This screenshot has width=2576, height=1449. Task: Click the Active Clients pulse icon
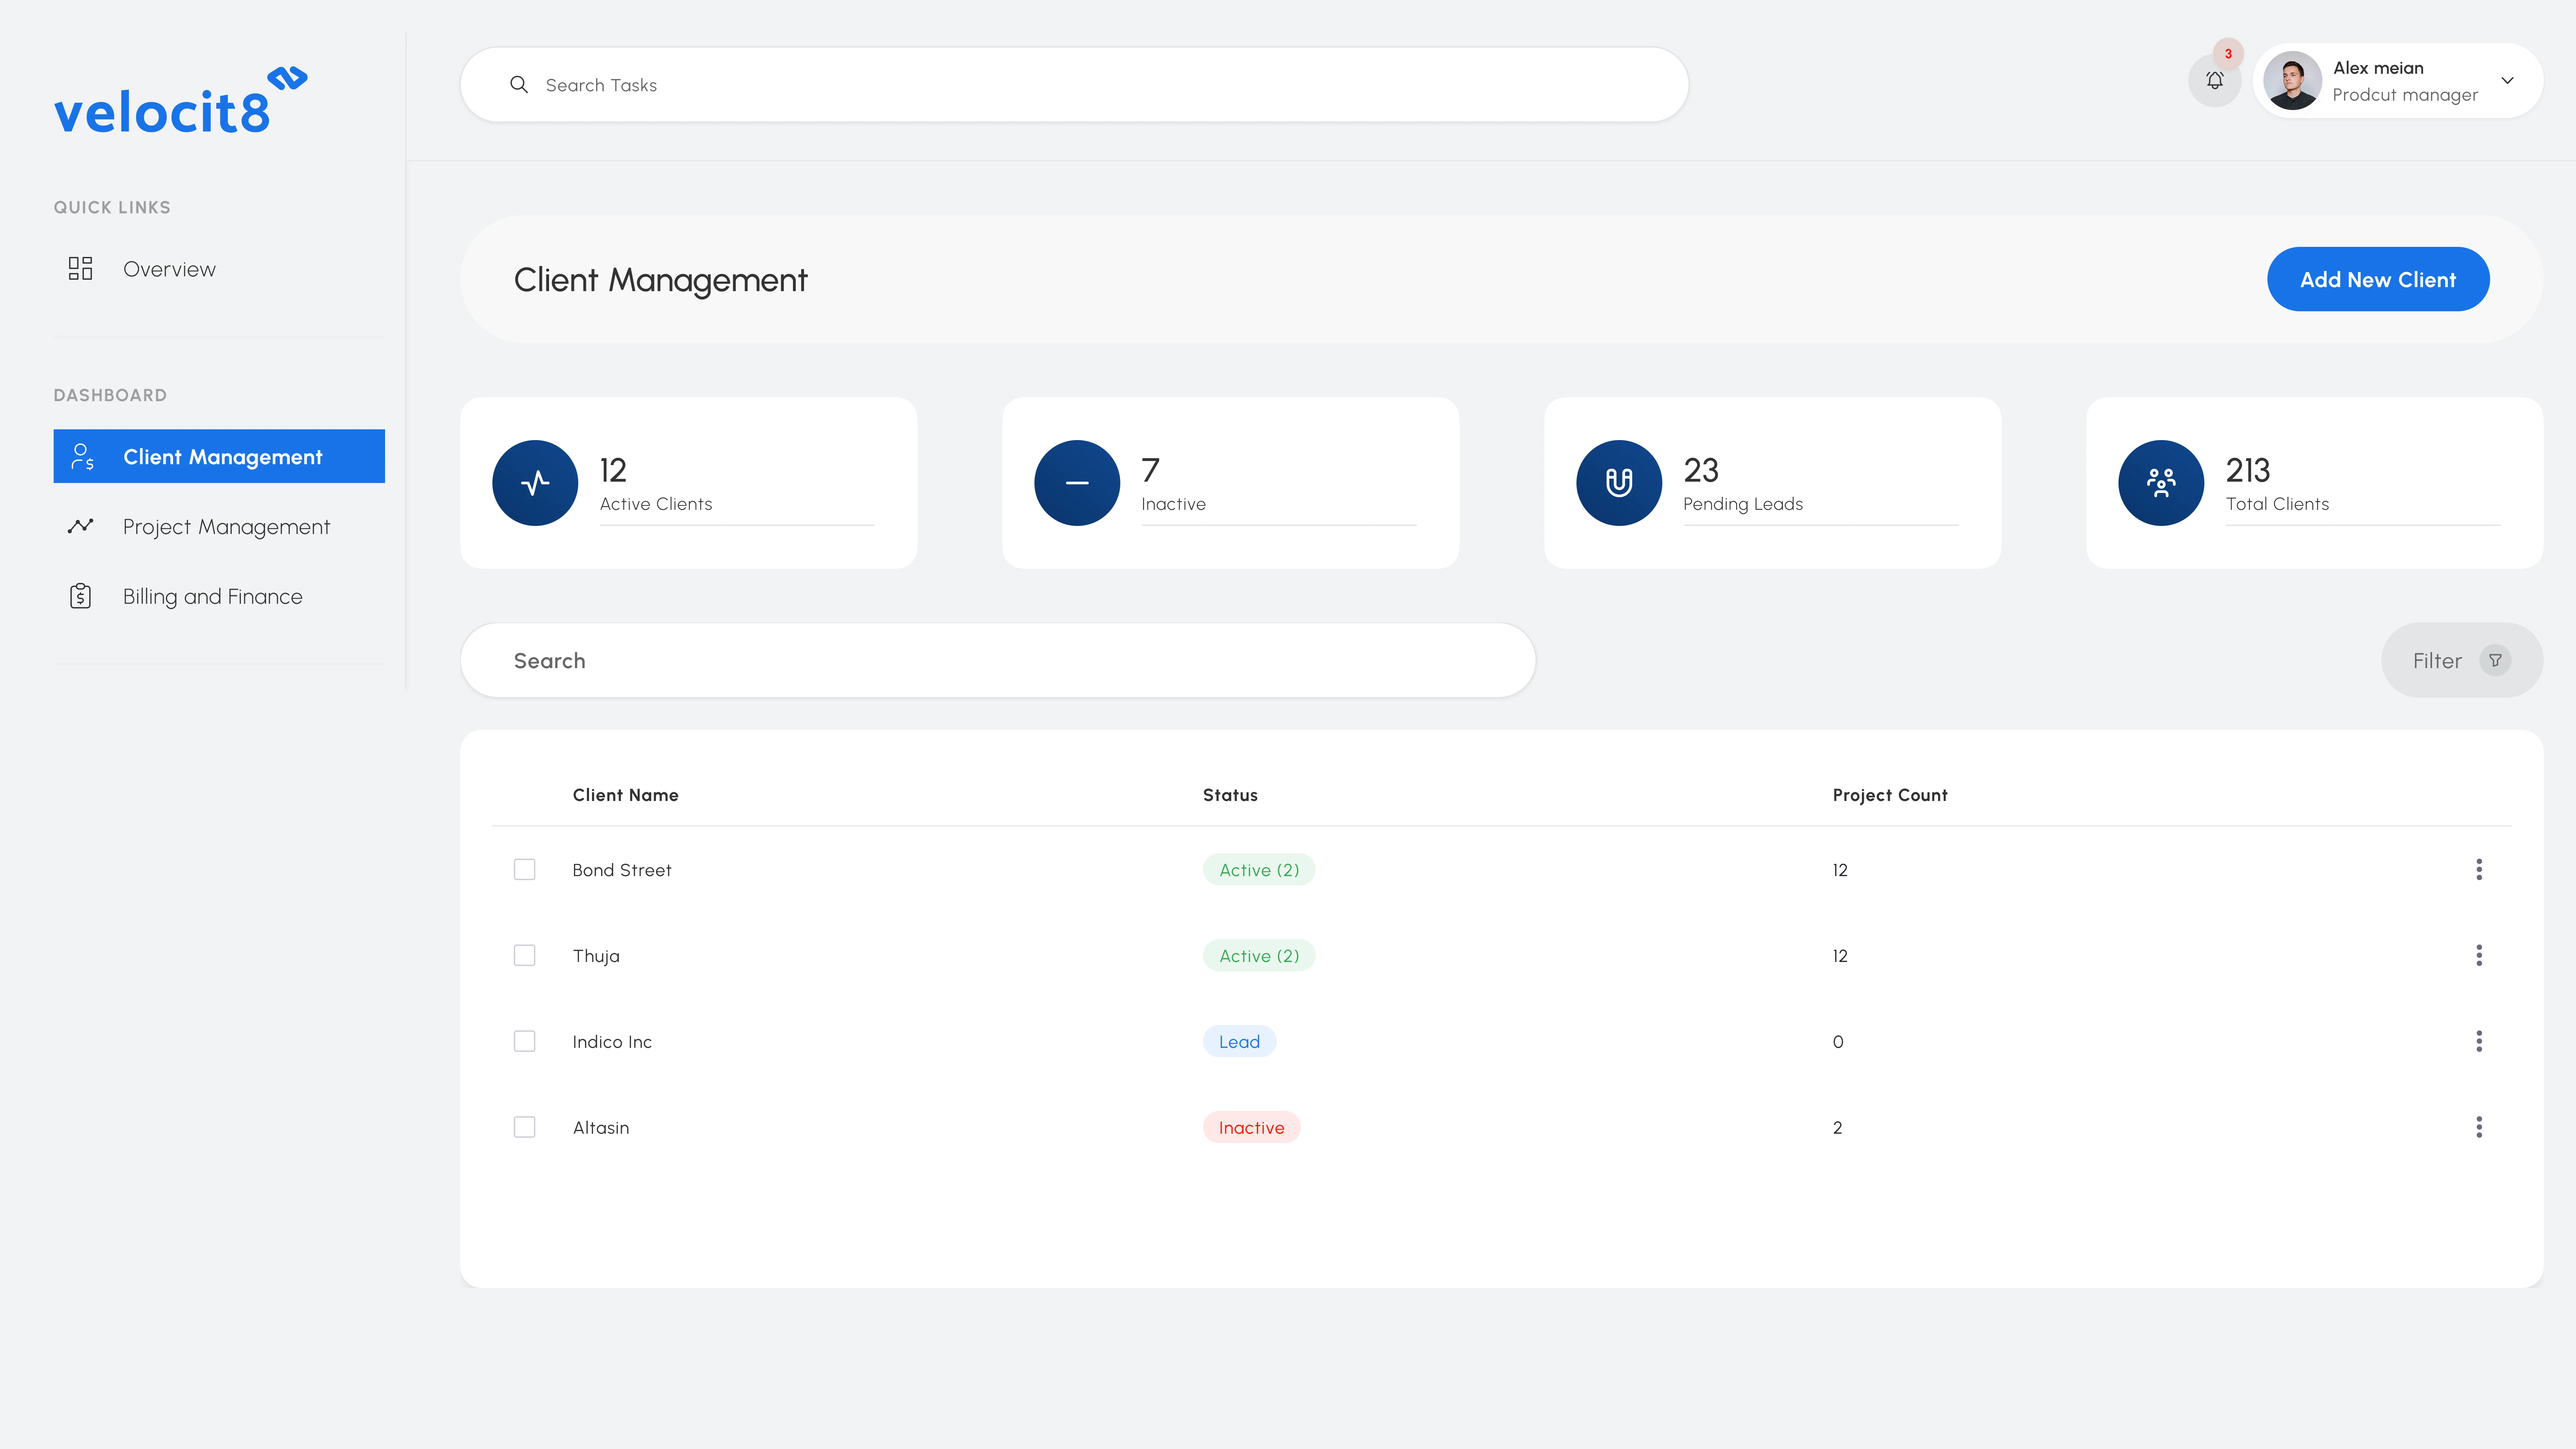point(535,483)
